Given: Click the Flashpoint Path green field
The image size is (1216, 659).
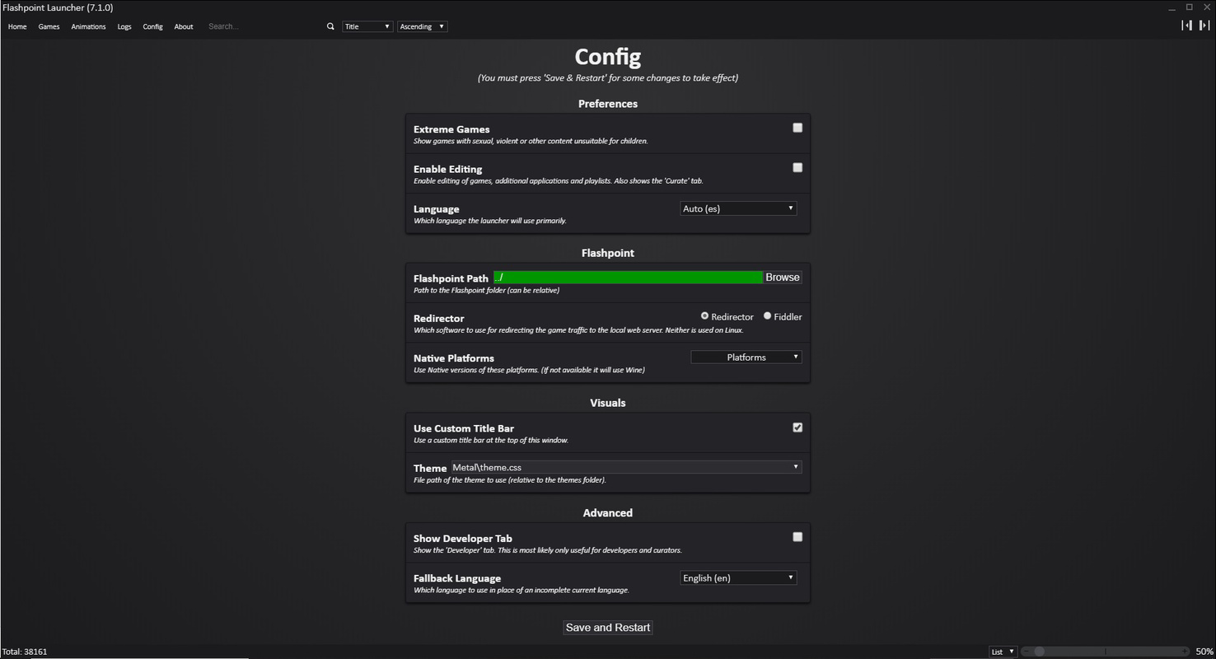Looking at the screenshot, I should pyautogui.click(x=628, y=278).
